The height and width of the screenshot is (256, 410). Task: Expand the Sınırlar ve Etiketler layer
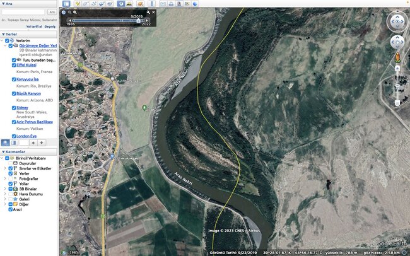point(5,168)
